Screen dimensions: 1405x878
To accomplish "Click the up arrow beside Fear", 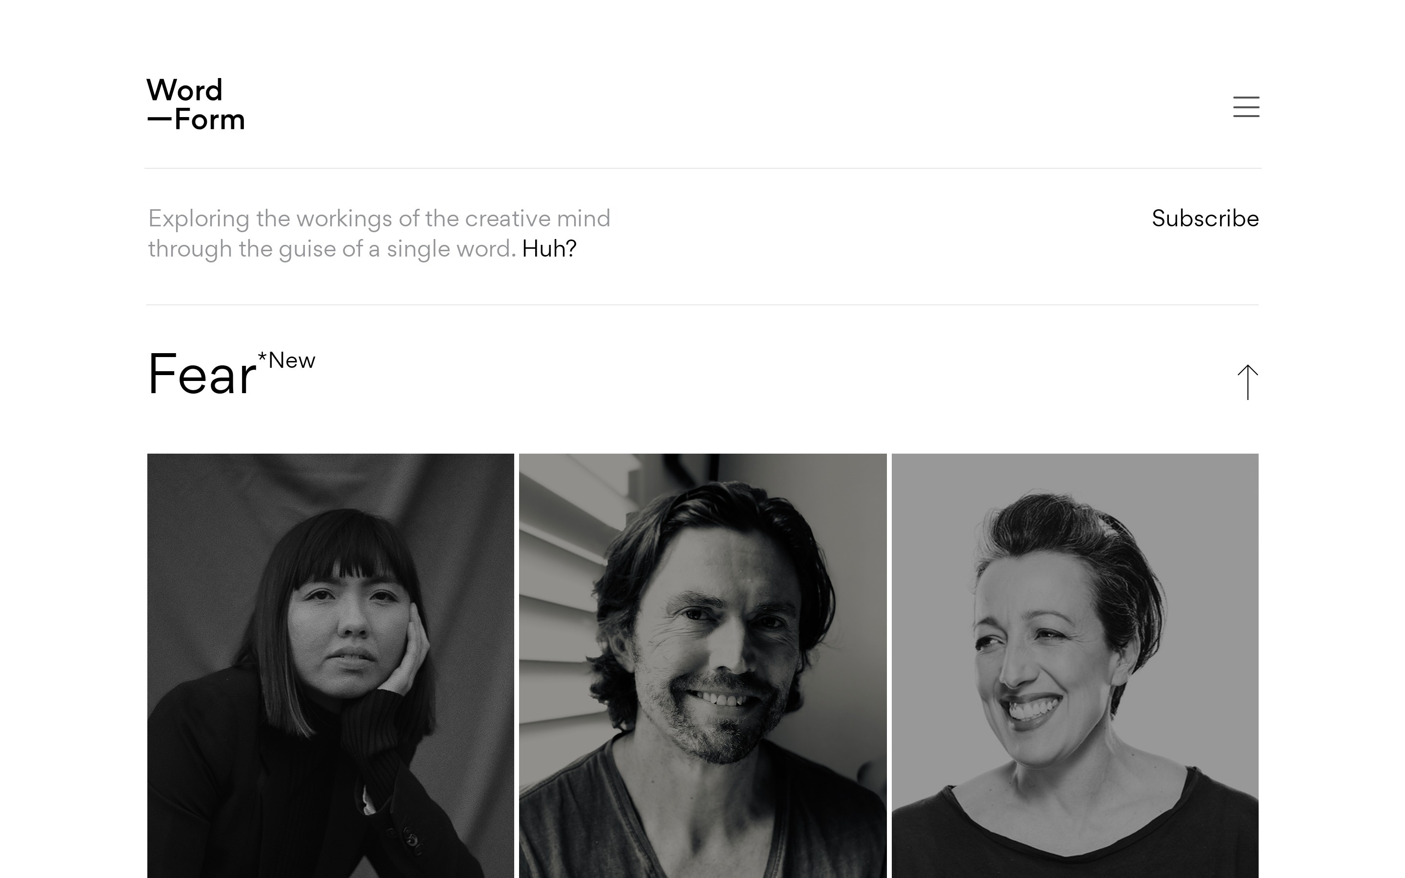I will pyautogui.click(x=1247, y=382).
